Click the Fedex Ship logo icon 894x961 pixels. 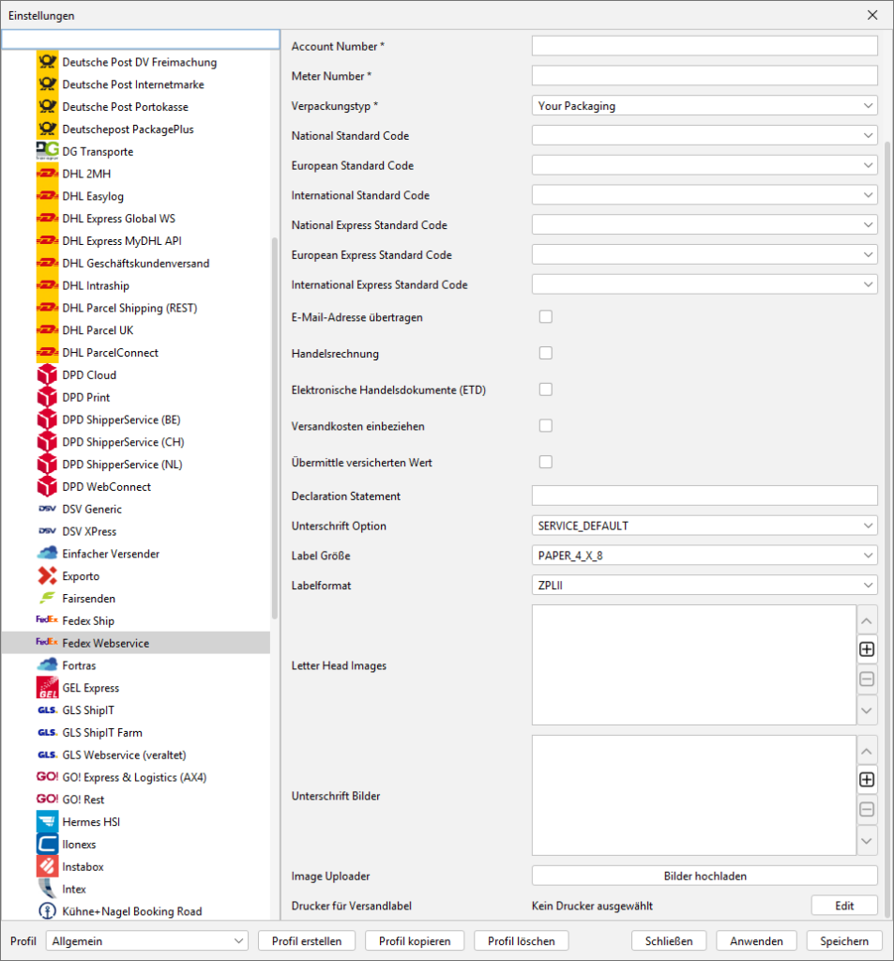point(47,621)
